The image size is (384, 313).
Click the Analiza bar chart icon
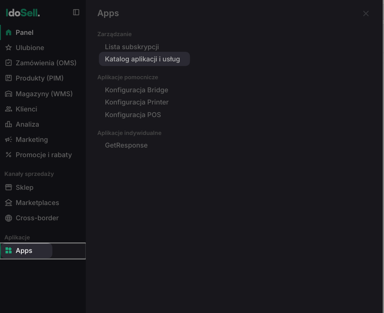9,124
